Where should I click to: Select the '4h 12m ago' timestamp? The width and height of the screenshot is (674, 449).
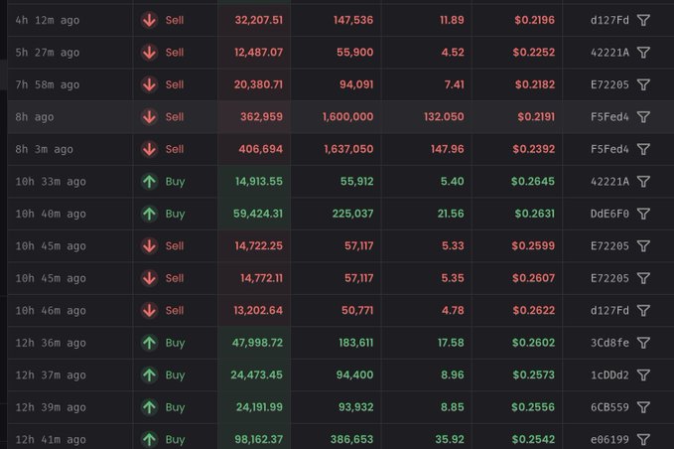point(48,20)
